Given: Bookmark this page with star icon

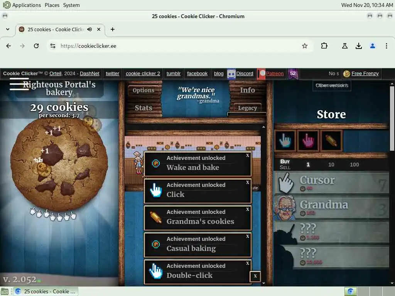Looking at the screenshot, I should (x=305, y=46).
